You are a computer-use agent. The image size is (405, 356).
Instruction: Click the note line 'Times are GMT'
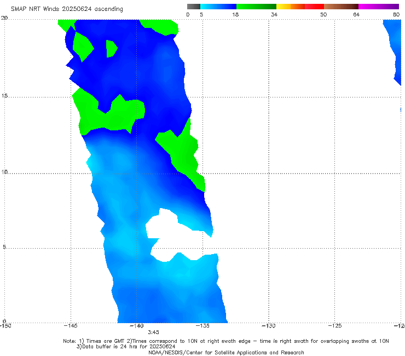click(x=106, y=341)
